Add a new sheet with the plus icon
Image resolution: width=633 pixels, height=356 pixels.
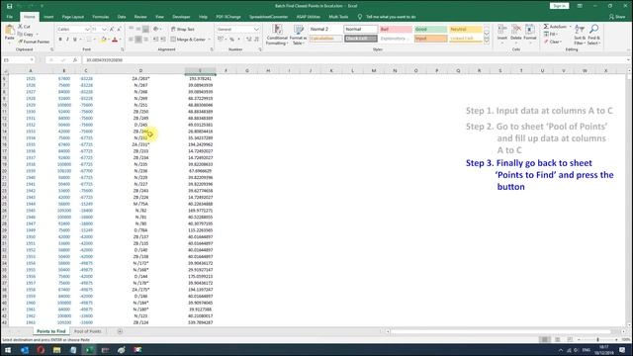click(120, 331)
